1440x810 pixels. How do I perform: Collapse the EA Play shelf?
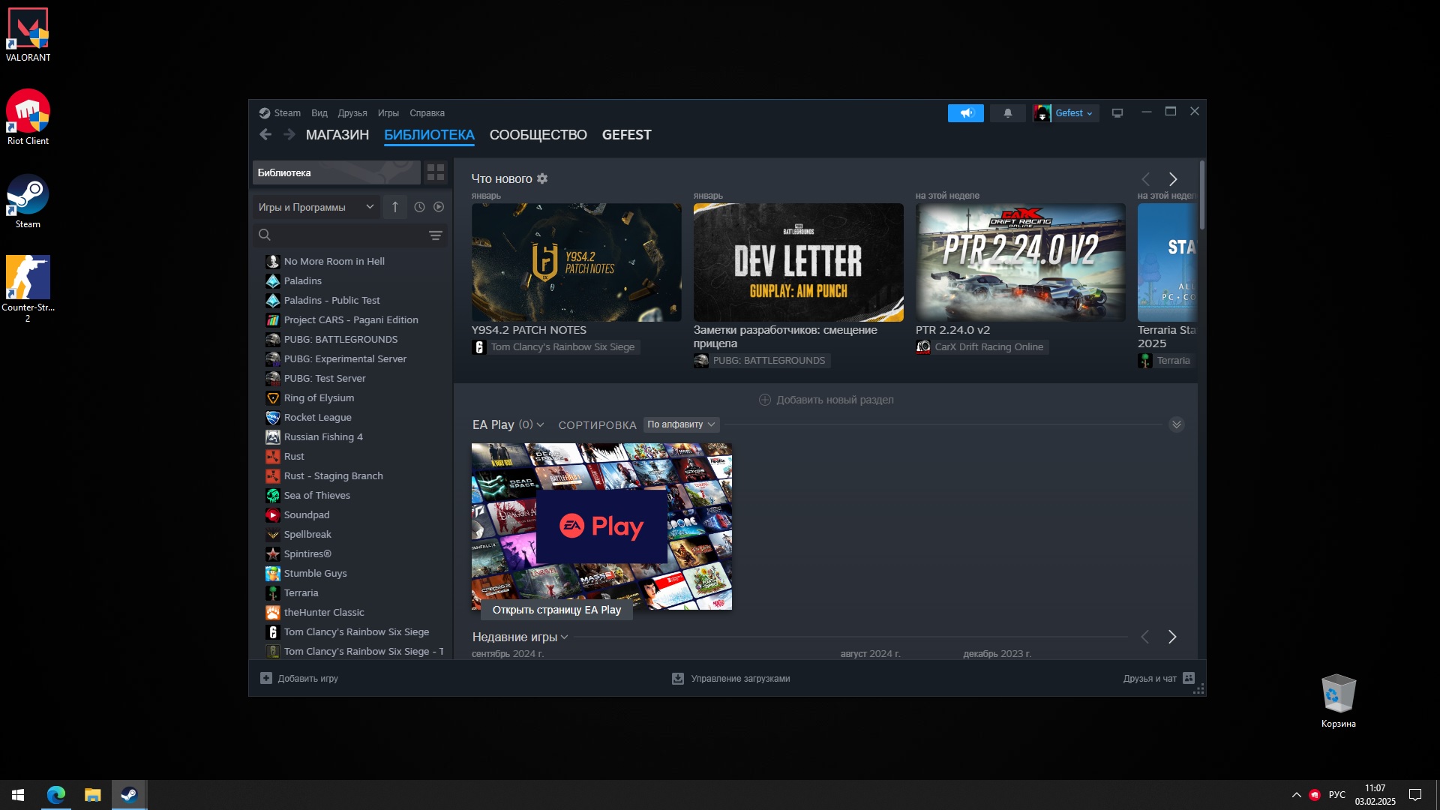[x=1176, y=424]
